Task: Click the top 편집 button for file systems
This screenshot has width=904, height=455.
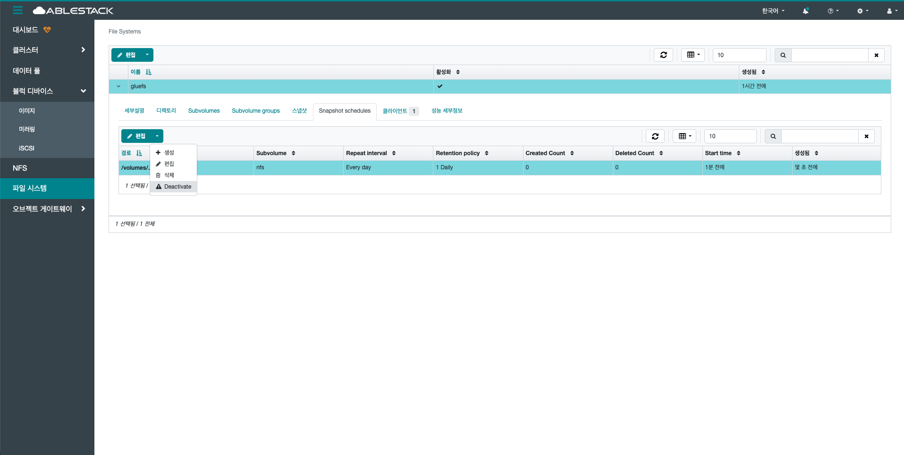Action: 127,55
